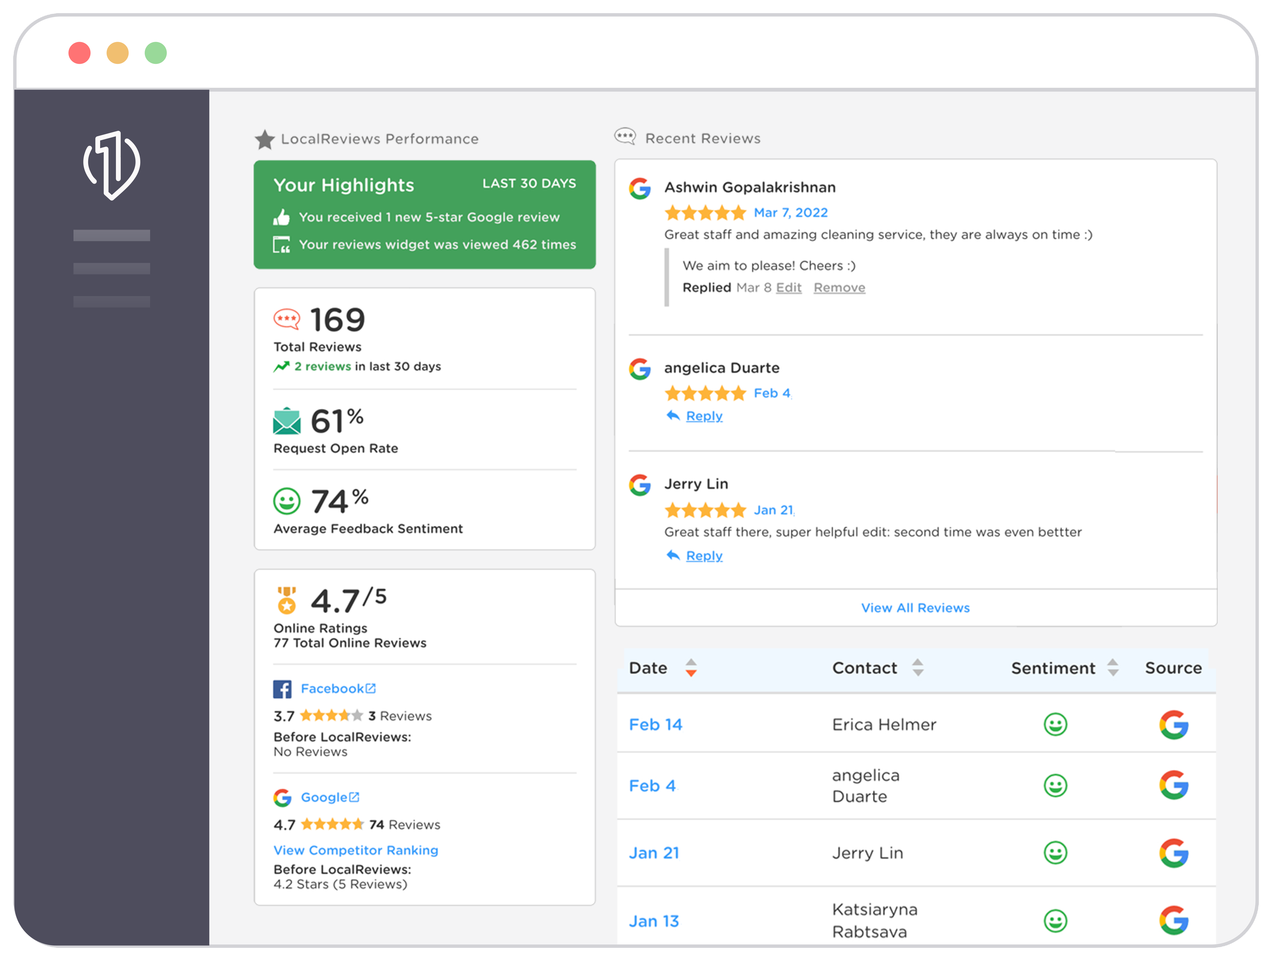Open the Facebook external link
The width and height of the screenshot is (1272, 961).
click(x=338, y=689)
